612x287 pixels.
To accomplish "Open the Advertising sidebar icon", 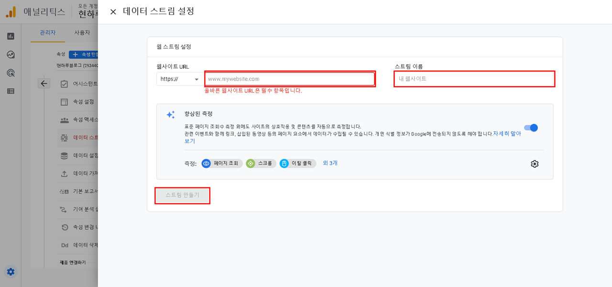I will pyautogui.click(x=11, y=73).
